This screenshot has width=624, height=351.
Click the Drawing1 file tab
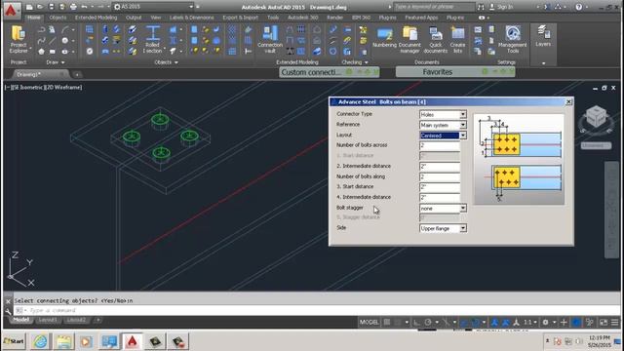(39, 74)
